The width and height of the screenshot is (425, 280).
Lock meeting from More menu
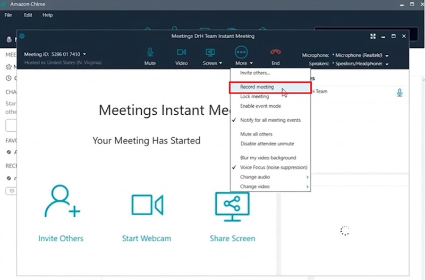(270, 97)
